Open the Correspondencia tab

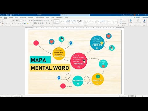coord(40,18)
